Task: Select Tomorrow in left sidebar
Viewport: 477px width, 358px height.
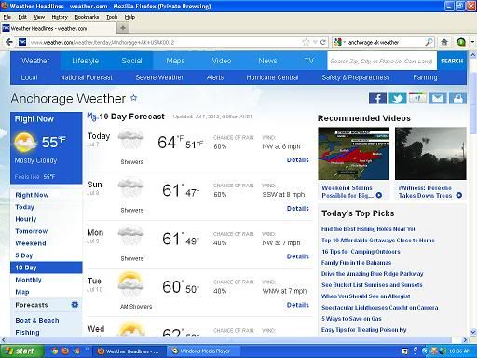Action: [x=32, y=231]
